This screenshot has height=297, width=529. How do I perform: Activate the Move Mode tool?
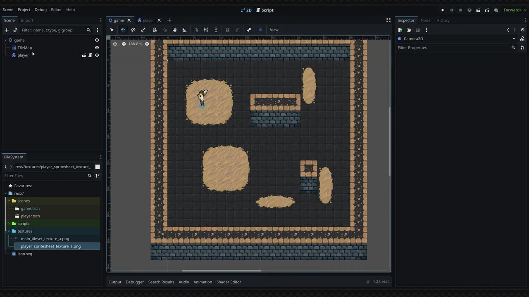point(123,30)
